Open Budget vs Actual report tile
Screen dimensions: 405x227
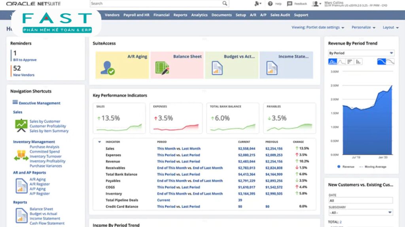coord(232,65)
